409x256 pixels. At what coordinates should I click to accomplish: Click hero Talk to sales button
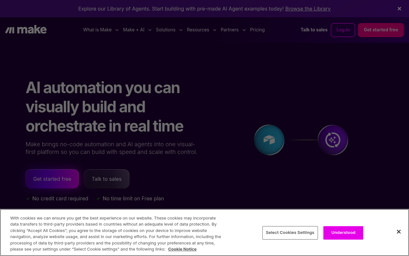click(x=106, y=179)
